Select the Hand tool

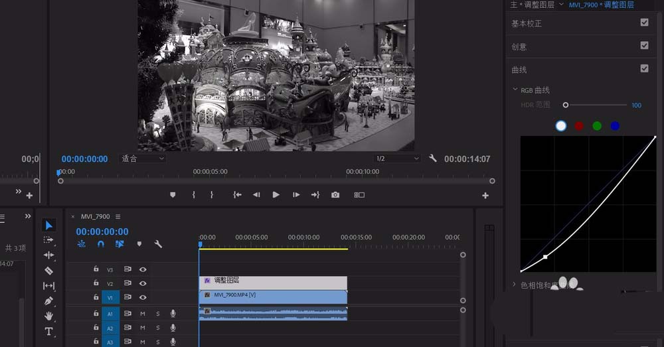48,316
